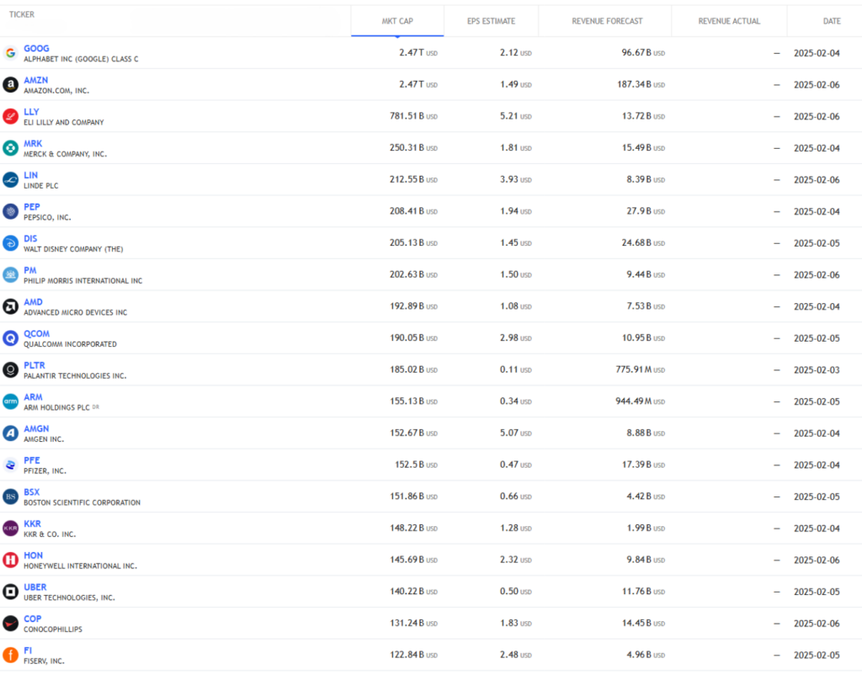Sort by the DATE column header
Viewport: 862px width, 680px height.
coord(831,21)
